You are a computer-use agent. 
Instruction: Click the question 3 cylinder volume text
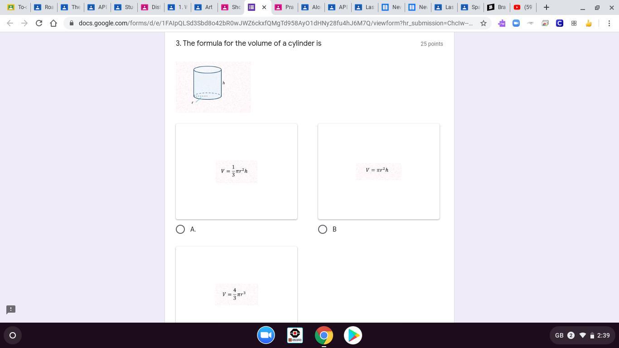[248, 43]
